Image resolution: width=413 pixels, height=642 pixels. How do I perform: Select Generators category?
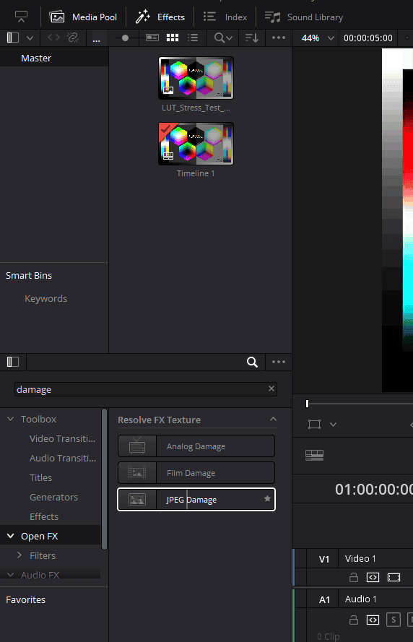pyautogui.click(x=53, y=497)
